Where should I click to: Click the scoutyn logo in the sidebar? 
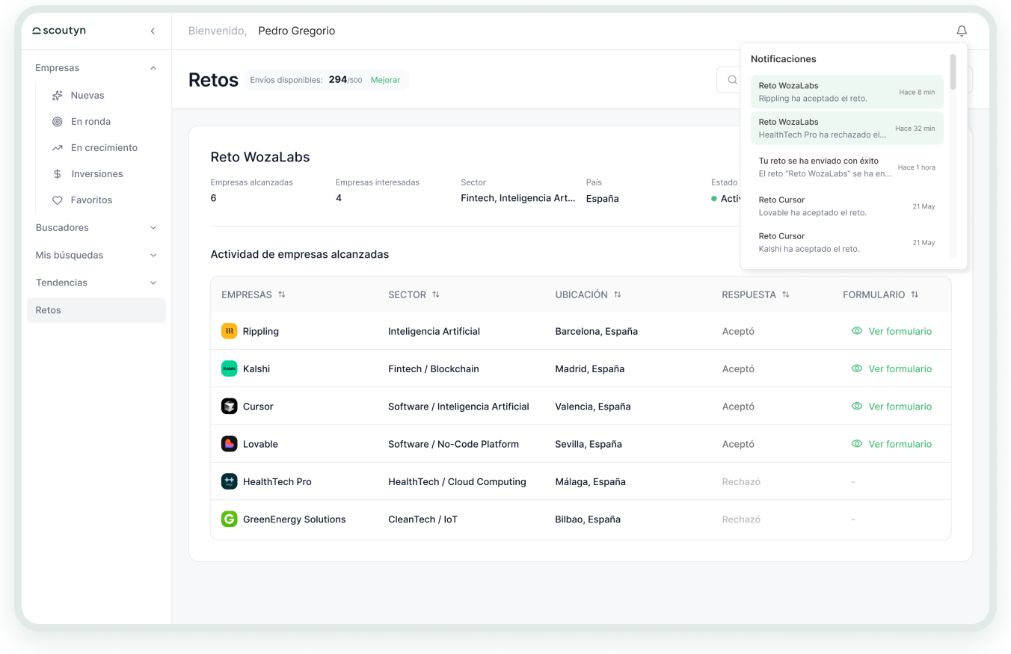(x=59, y=31)
